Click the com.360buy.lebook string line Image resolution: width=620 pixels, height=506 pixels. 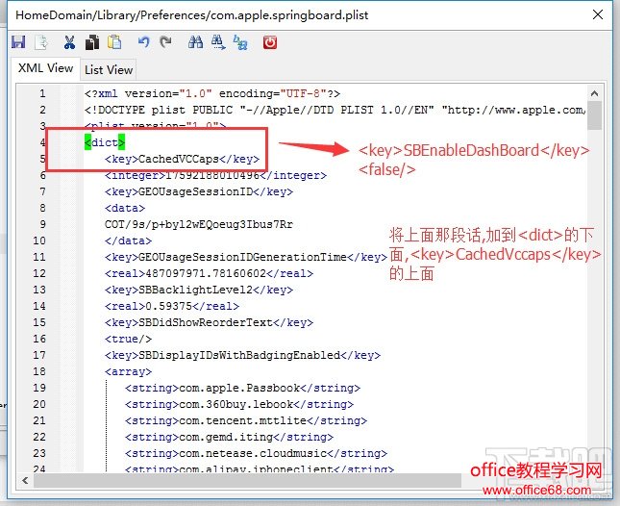[x=239, y=404]
